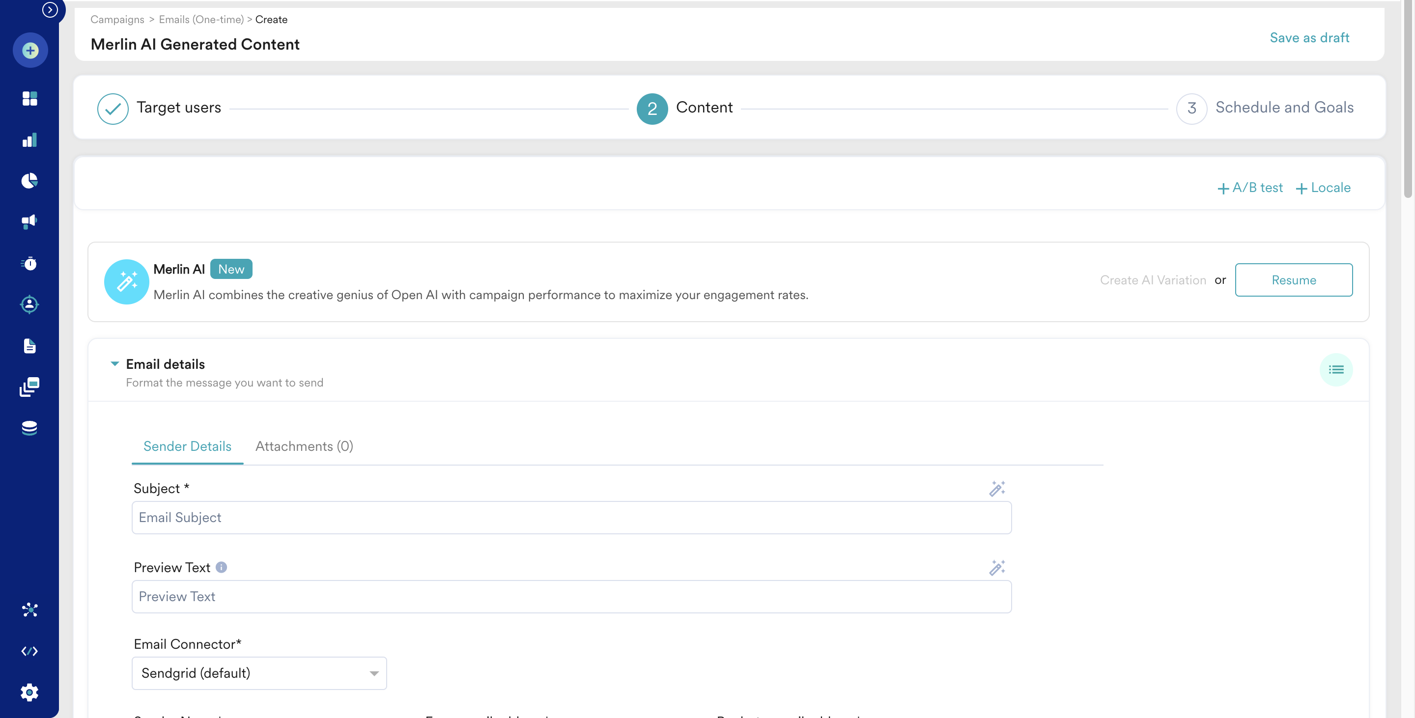
Task: Expand the sidebar with the arrow toggle
Action: pos(50,10)
